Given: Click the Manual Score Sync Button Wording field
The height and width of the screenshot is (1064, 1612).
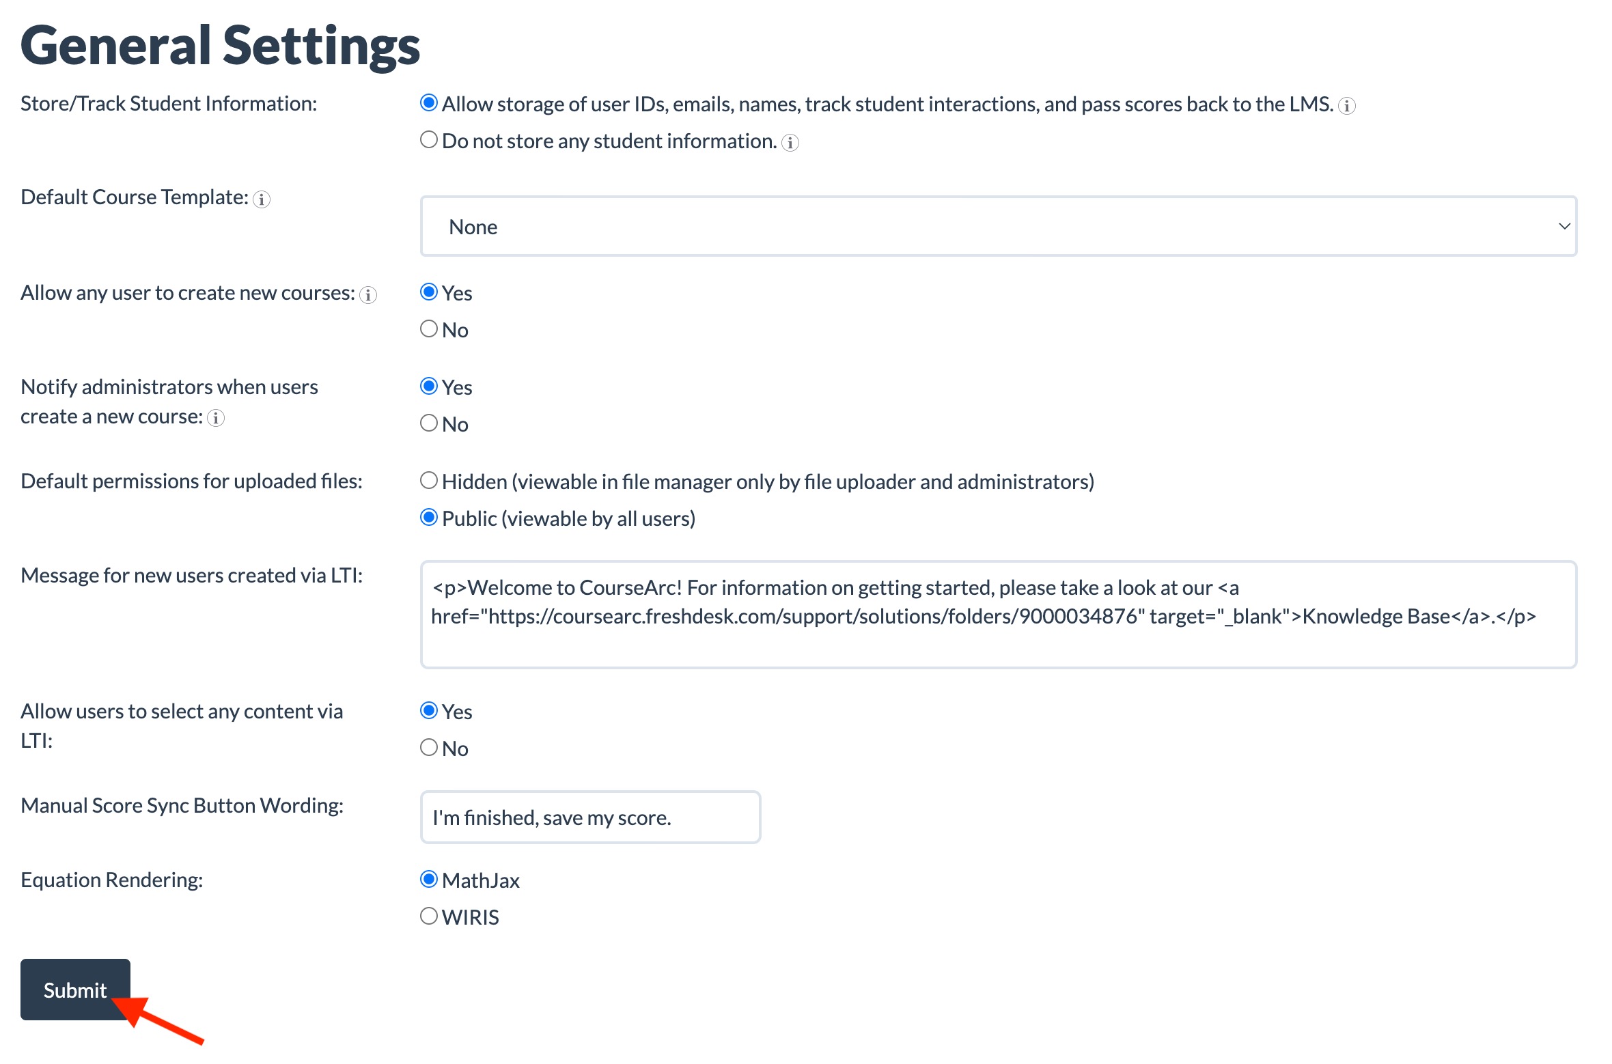Looking at the screenshot, I should pyautogui.click(x=590, y=817).
